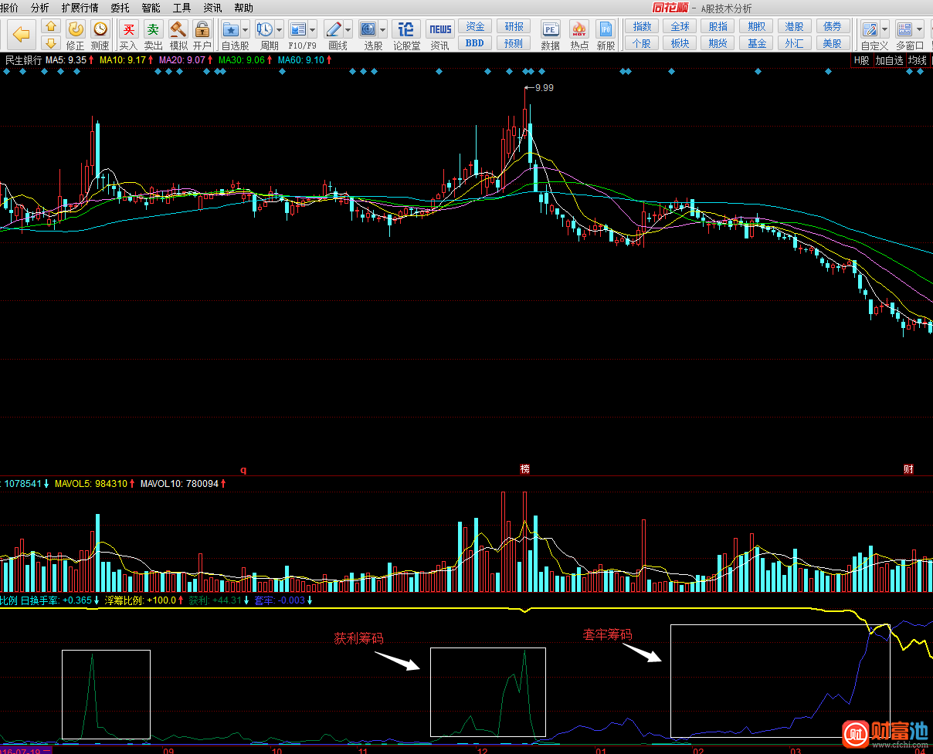Open the 分析 menu
Image resolution: width=933 pixels, height=754 pixels.
click(39, 8)
